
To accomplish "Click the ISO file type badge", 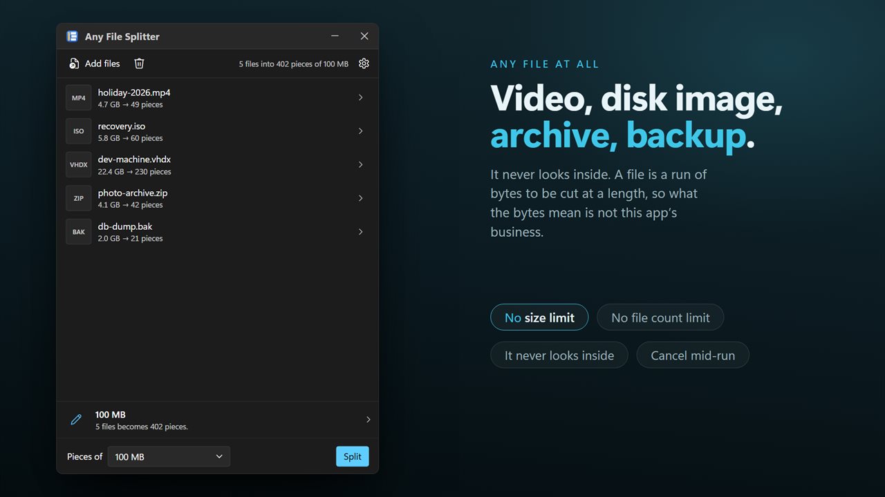I will 79,131.
